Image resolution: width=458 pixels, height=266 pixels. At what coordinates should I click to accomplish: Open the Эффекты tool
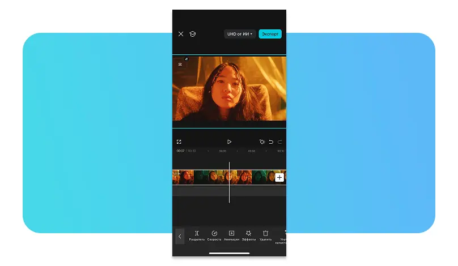pos(249,235)
